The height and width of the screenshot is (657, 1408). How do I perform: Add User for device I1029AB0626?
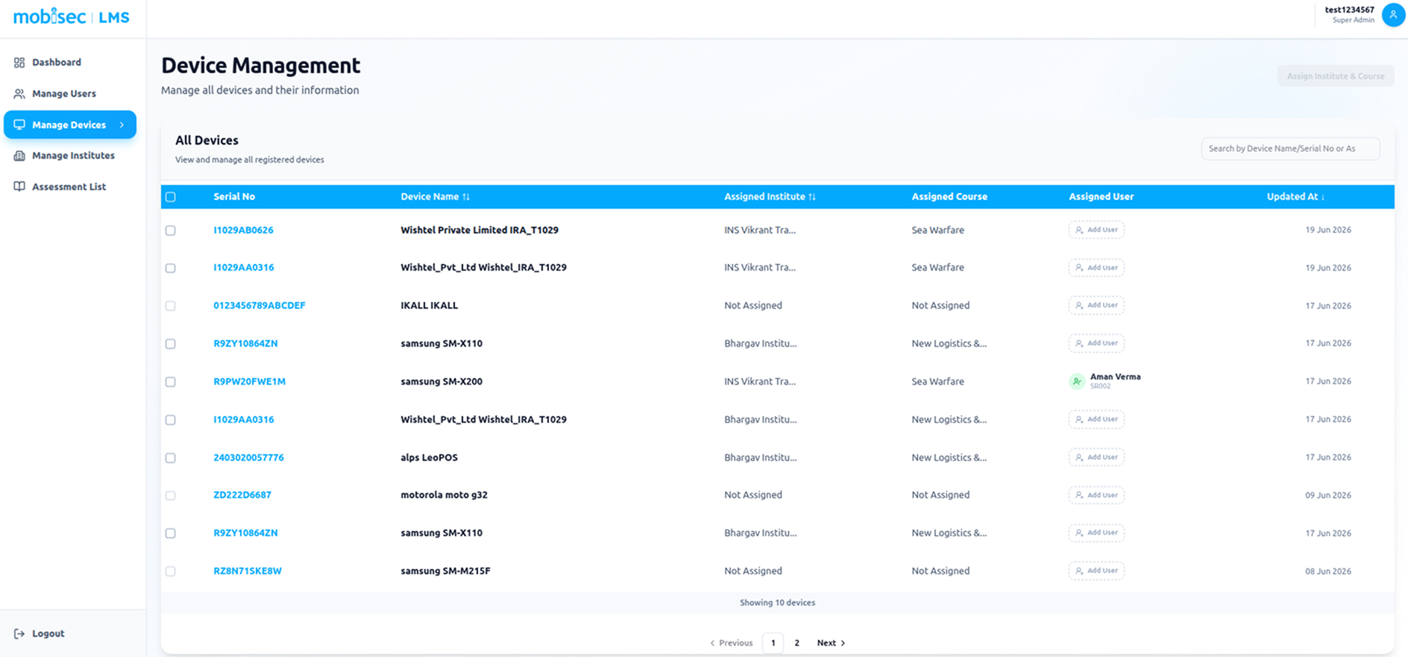[x=1096, y=230]
